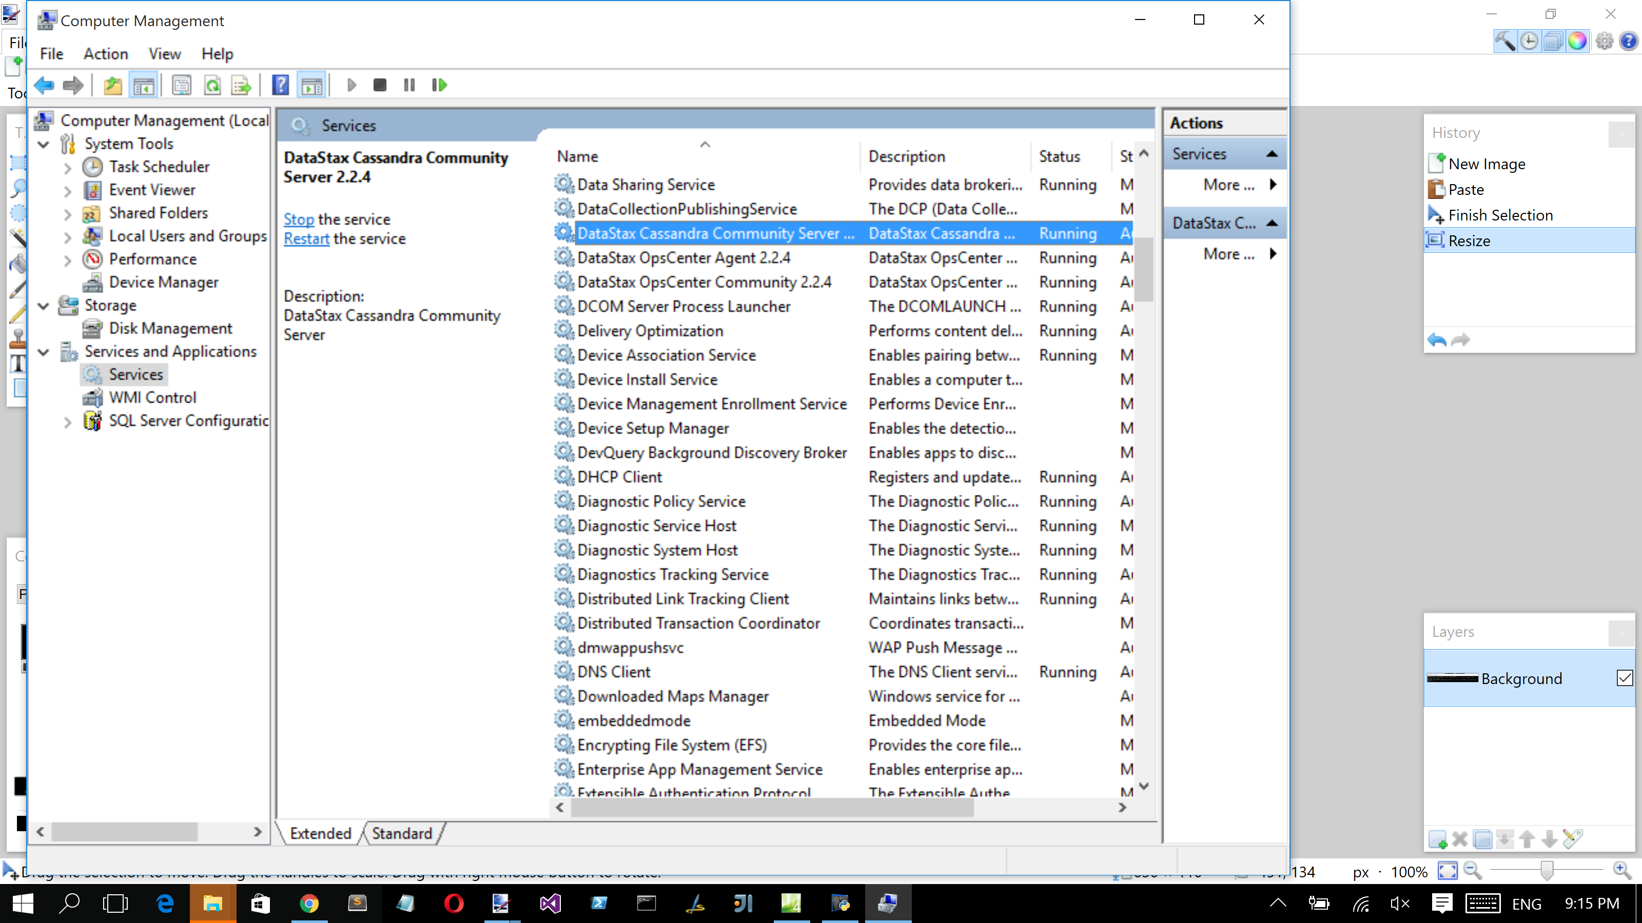Open the Help menu
This screenshot has width=1642, height=923.
(x=218, y=54)
